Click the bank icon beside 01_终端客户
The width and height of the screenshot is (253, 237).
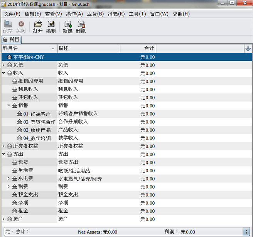pos(20,114)
